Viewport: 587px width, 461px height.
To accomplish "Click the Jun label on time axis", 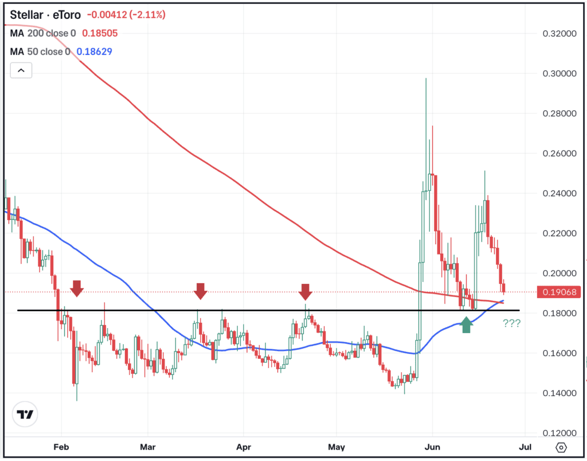I will pos(432,447).
